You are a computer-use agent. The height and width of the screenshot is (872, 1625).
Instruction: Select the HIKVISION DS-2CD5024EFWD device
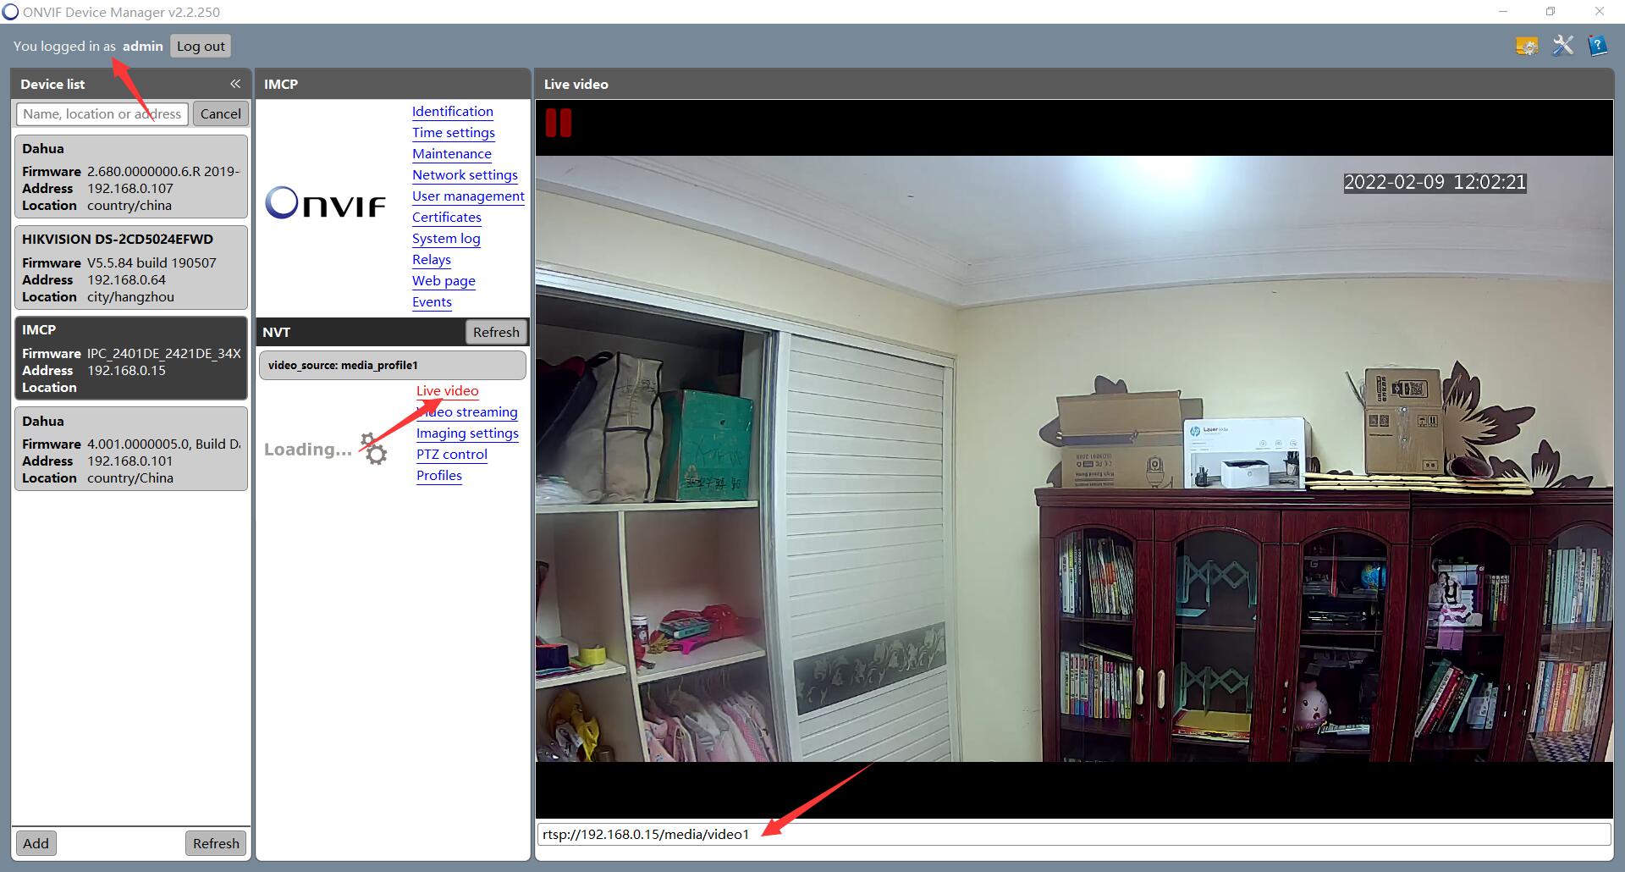point(130,268)
